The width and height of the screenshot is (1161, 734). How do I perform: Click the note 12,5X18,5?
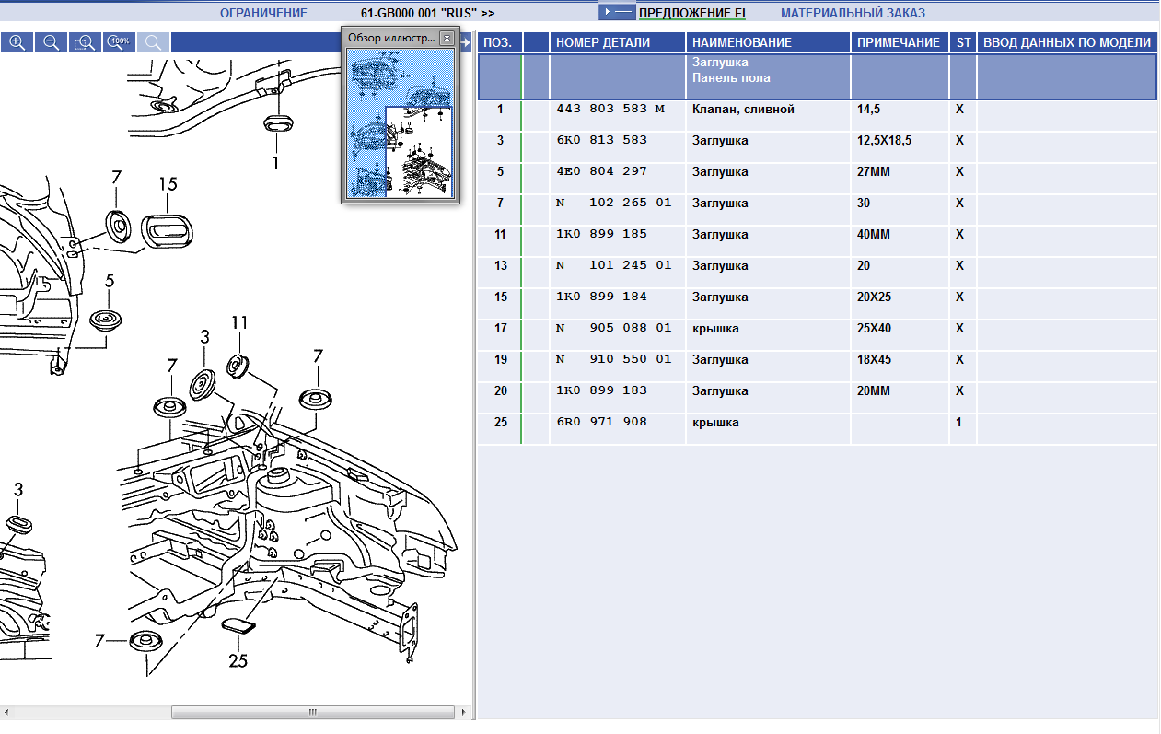point(885,140)
